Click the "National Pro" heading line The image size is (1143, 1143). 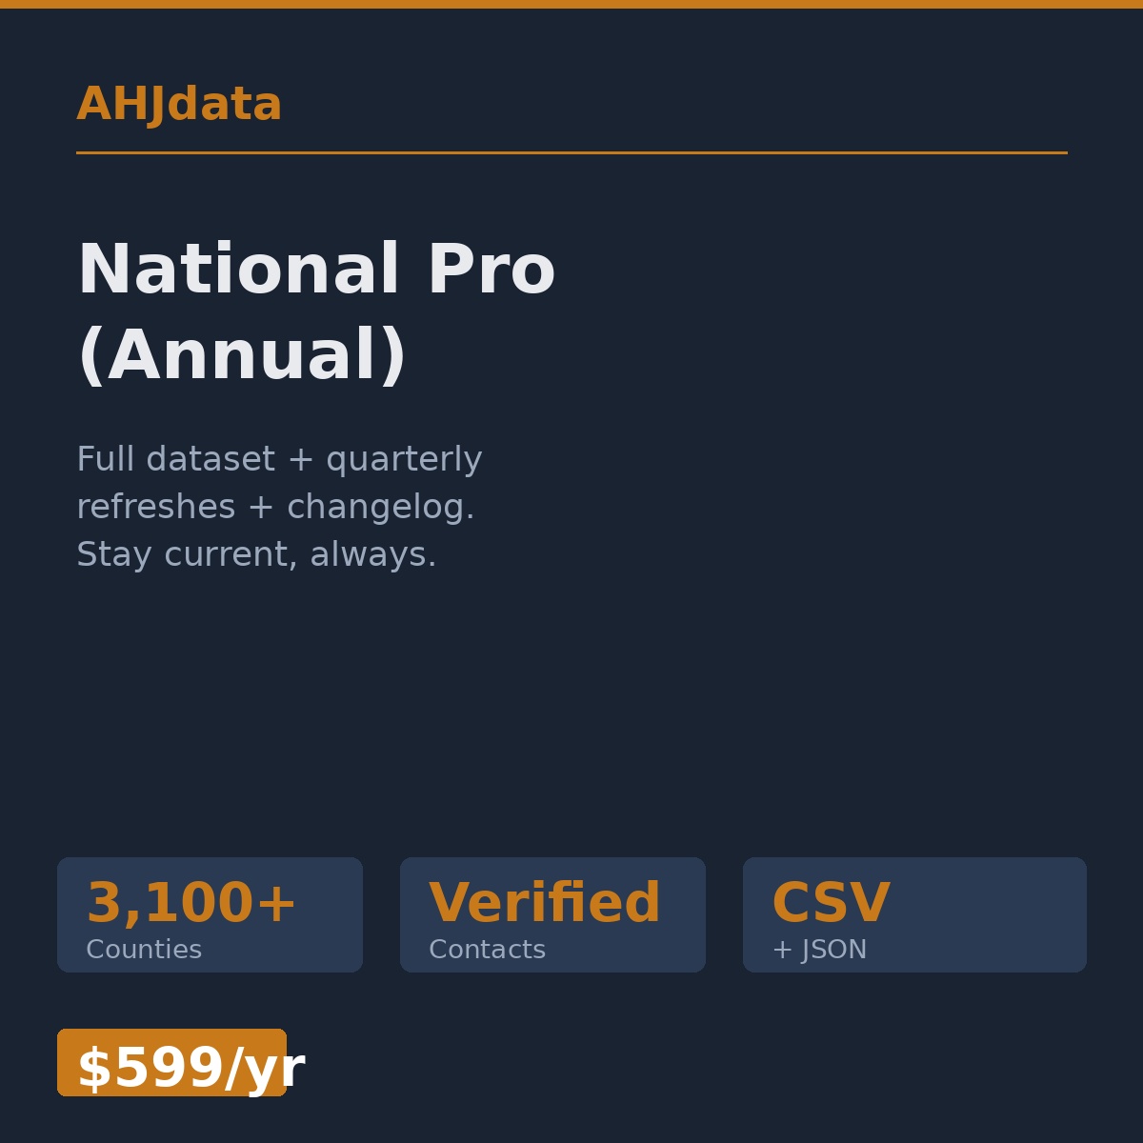[315, 271]
